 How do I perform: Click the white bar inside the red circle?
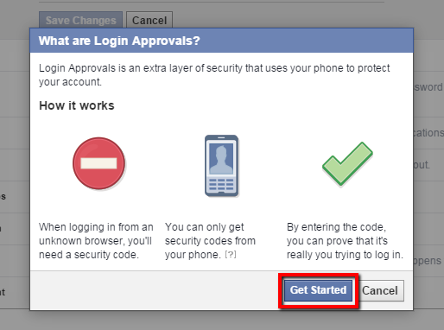click(98, 163)
